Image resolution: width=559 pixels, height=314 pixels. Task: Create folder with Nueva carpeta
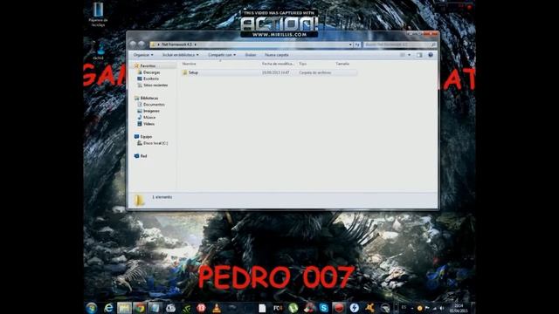(277, 55)
